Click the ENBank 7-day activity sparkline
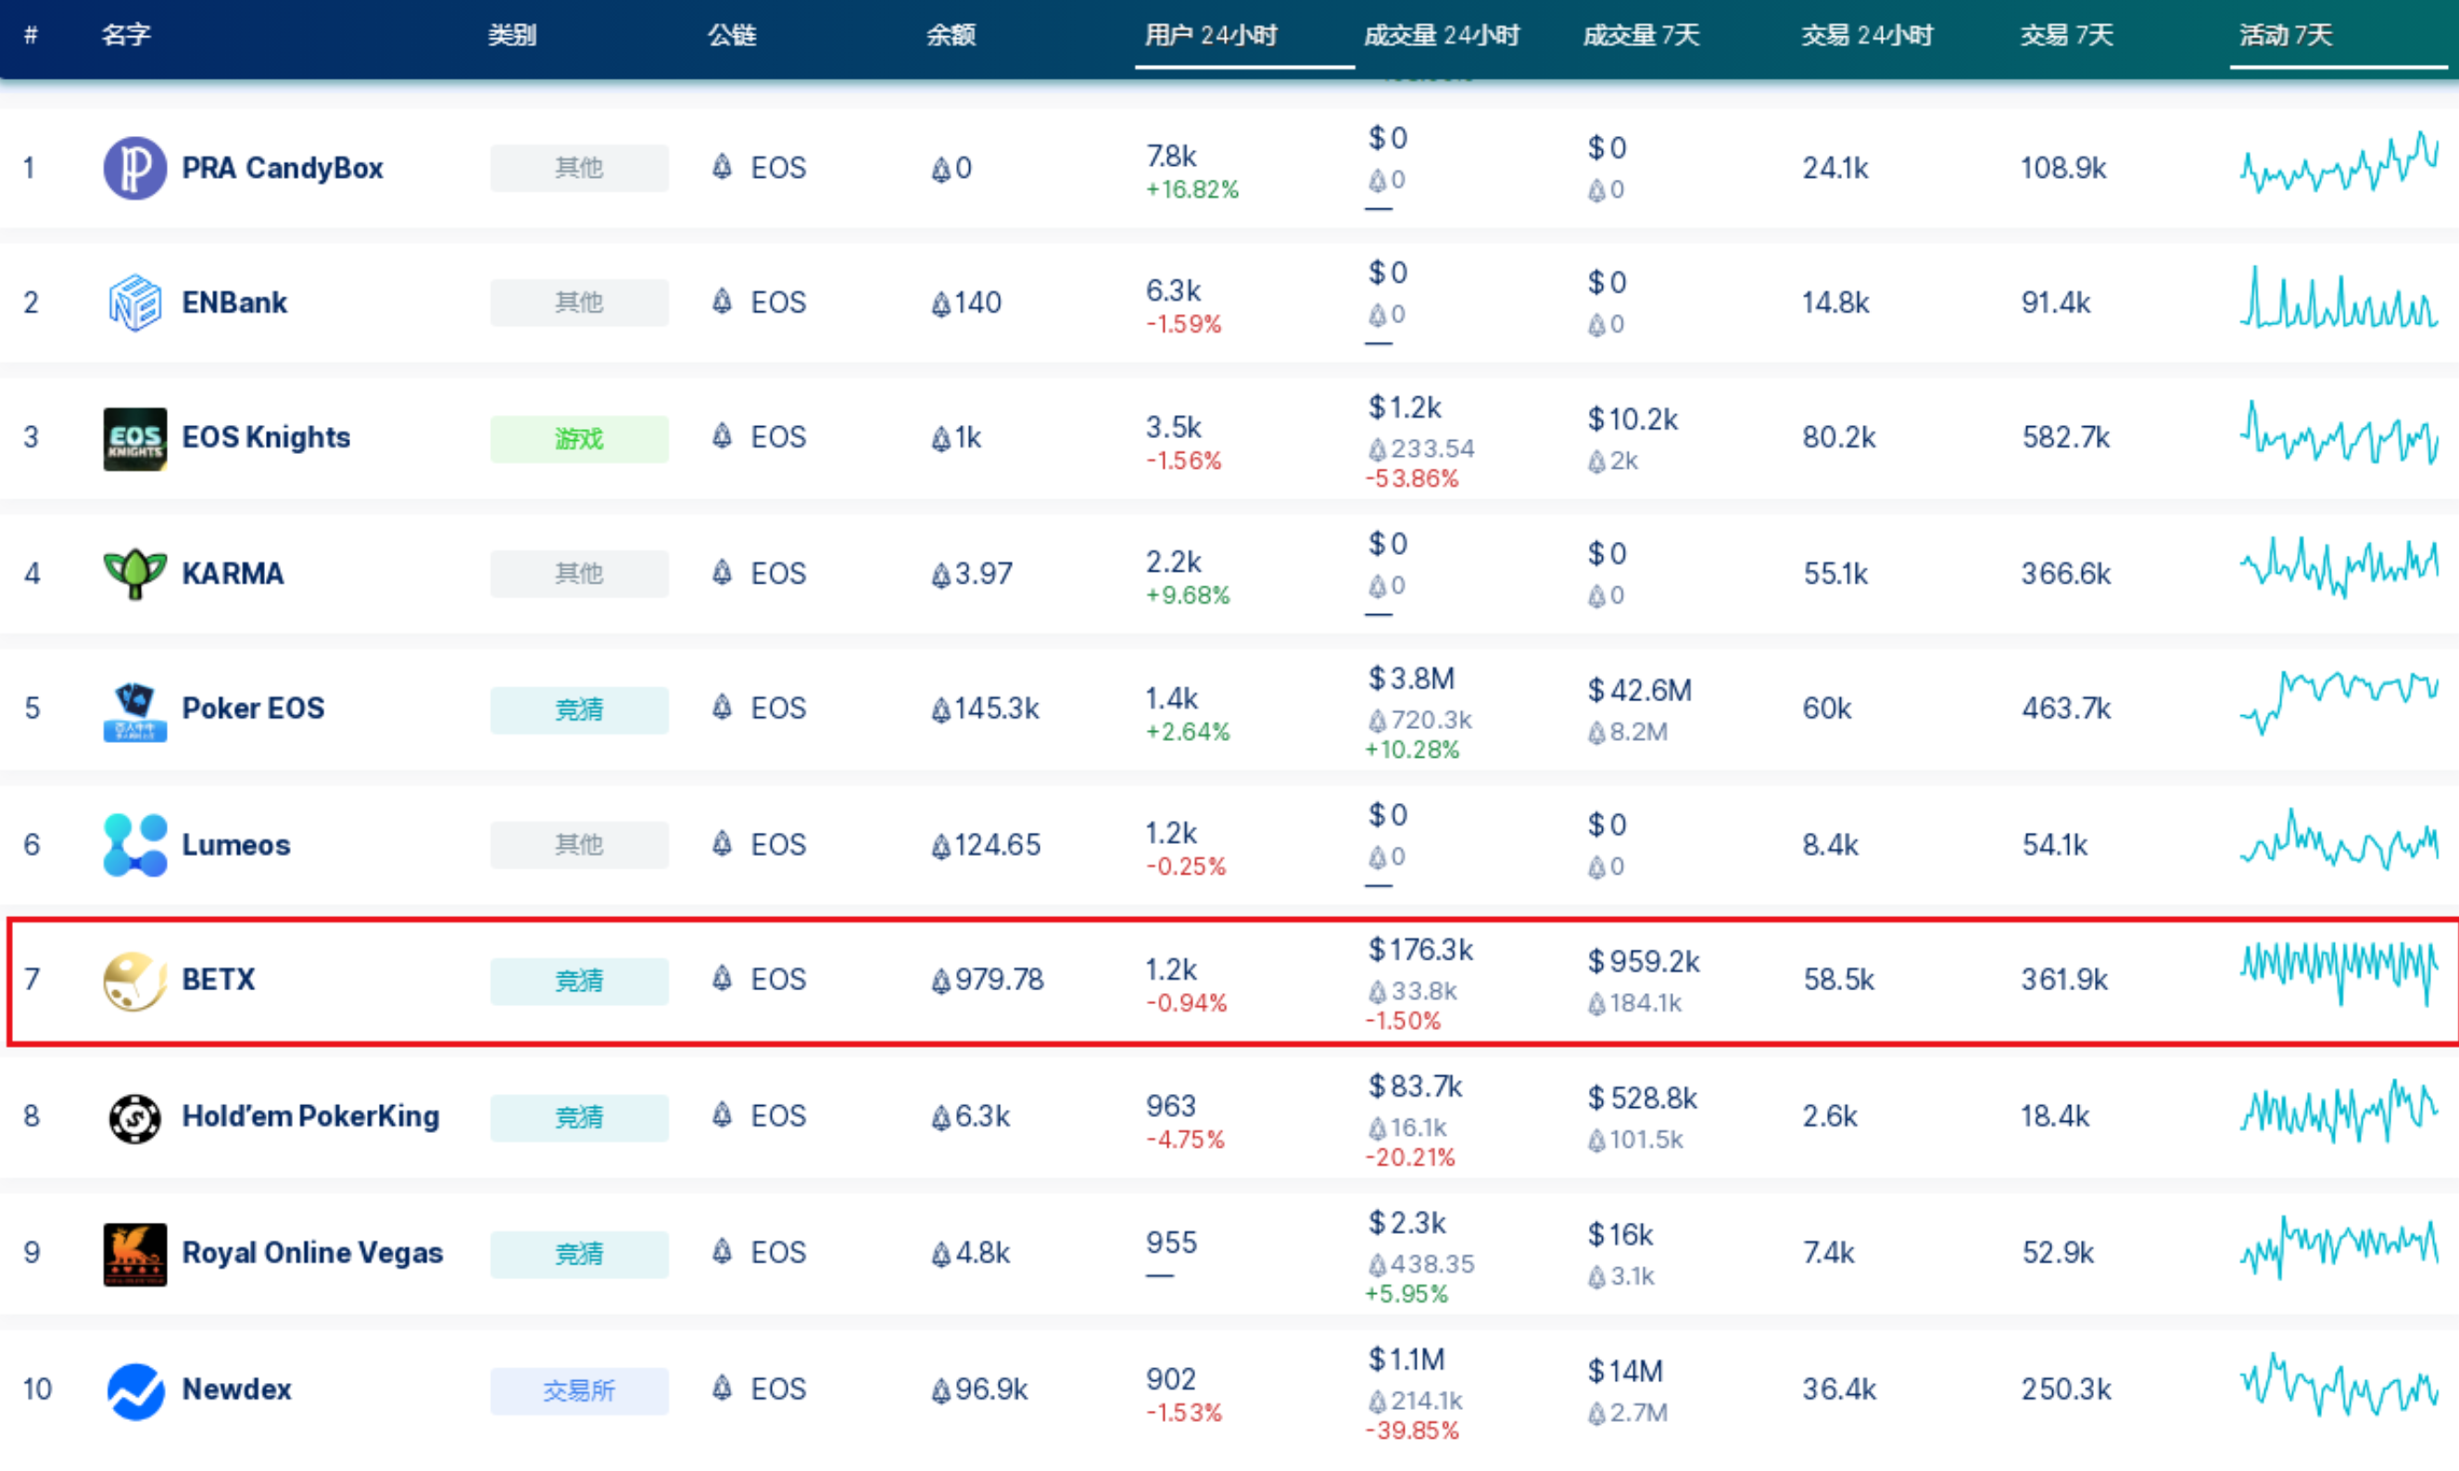 point(2339,297)
